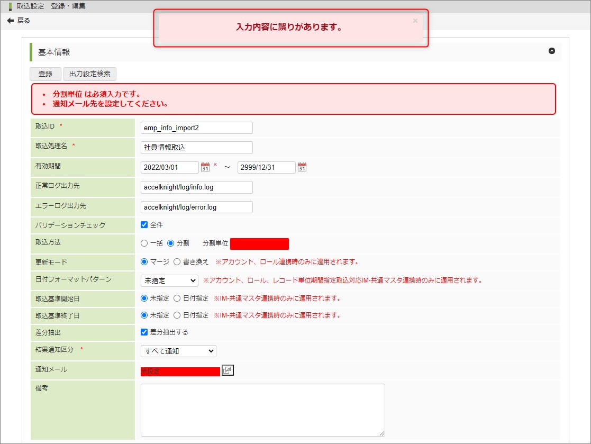Click the 備考 text area

click(x=262, y=410)
